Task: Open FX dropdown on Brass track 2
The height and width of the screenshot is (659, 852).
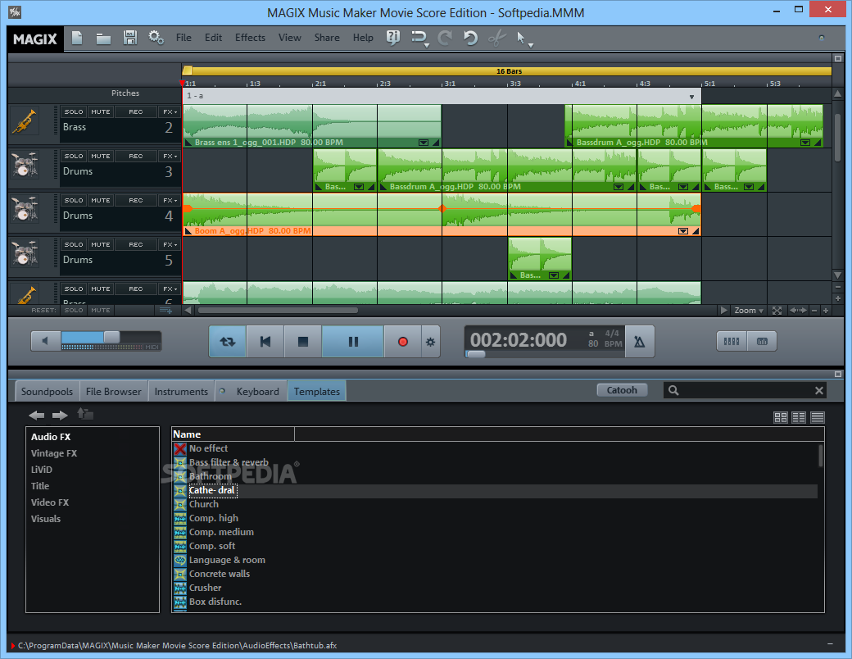Action: 170,111
